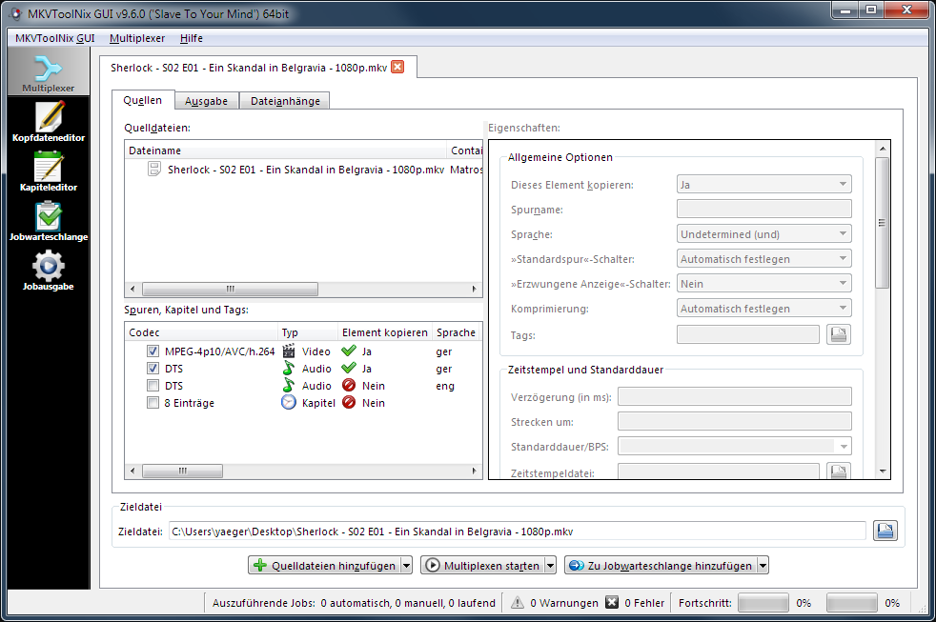936x622 pixels.
Task: Click the error X icon in status bar
Action: 612,602
